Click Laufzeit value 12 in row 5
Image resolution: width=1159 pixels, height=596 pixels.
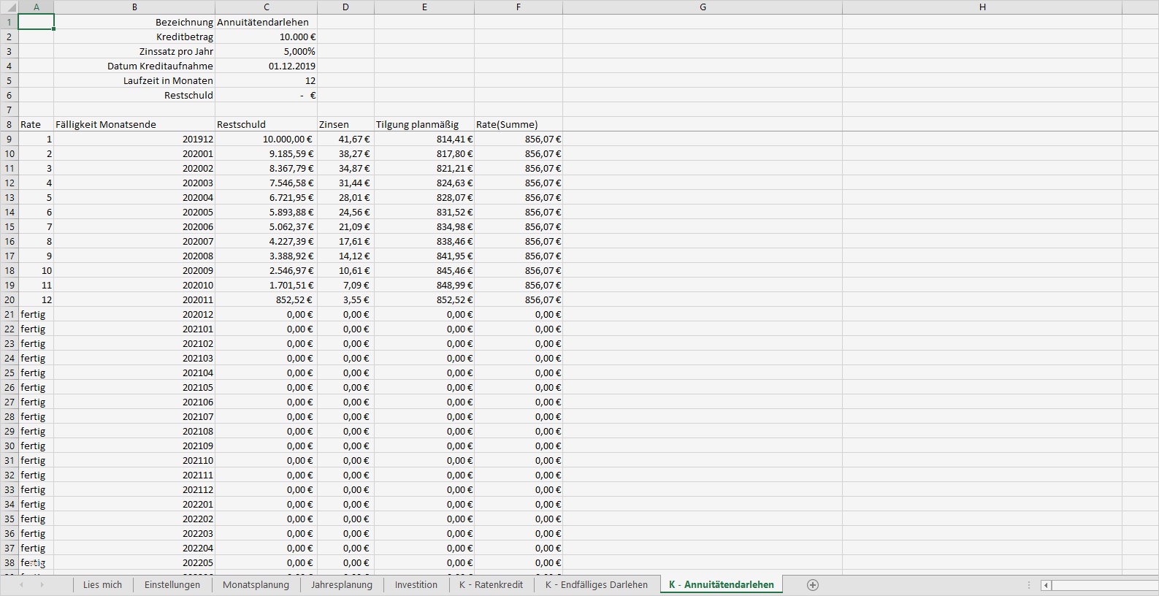coord(267,80)
